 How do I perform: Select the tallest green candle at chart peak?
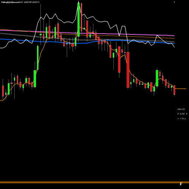tap(79, 20)
